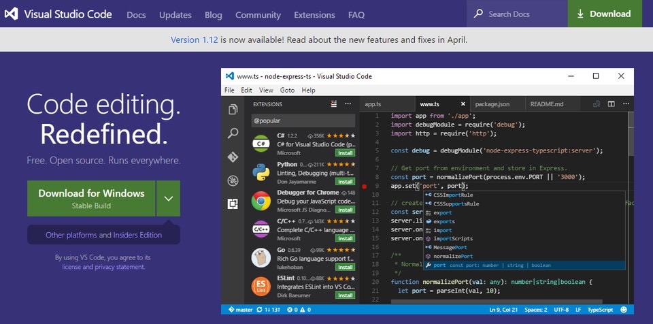The height and width of the screenshot is (324, 653).
Task: Open the Version 1.12 link
Action: pos(195,40)
